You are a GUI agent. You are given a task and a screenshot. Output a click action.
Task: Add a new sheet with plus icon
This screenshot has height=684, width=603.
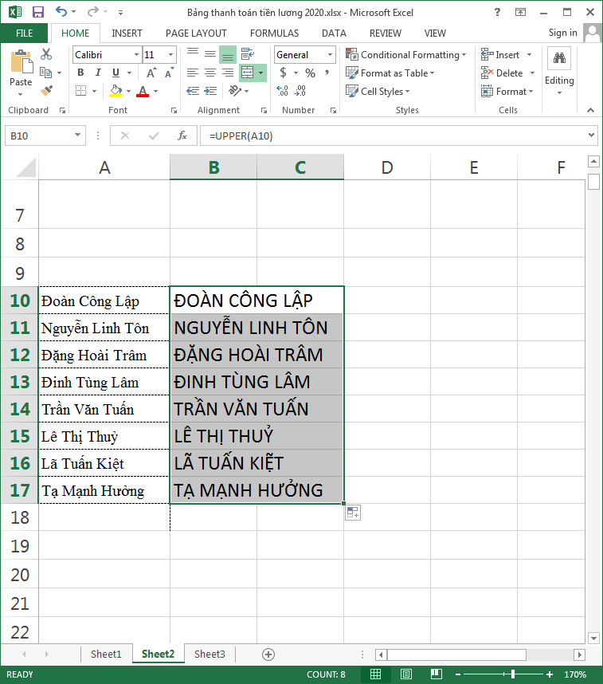268,654
